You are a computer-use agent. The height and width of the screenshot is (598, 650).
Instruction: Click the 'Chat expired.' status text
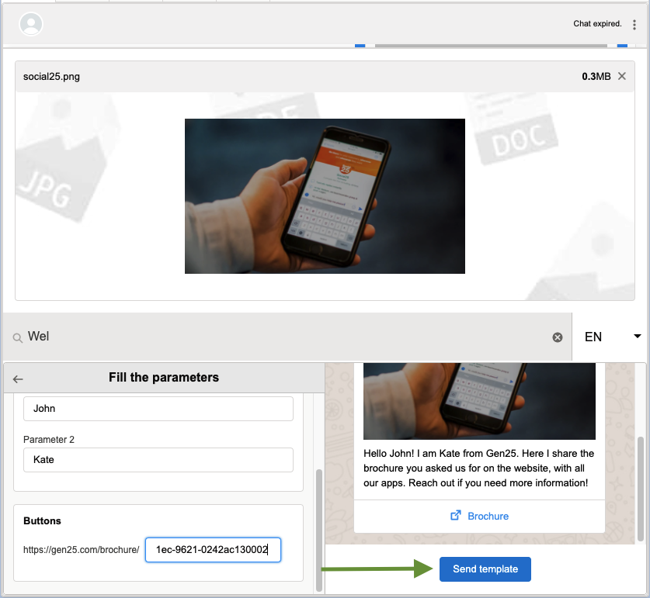(597, 24)
